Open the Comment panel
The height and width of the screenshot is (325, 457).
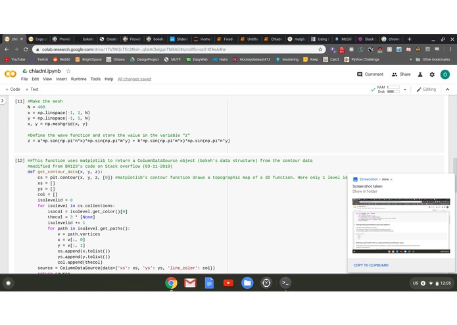point(370,74)
